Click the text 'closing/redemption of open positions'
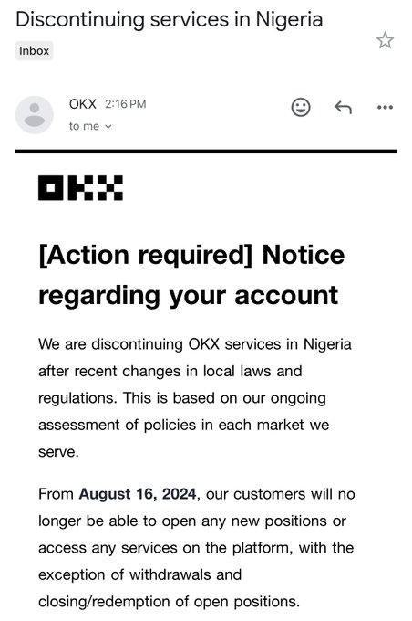Viewport: 412px width, 621px height. coord(169,601)
